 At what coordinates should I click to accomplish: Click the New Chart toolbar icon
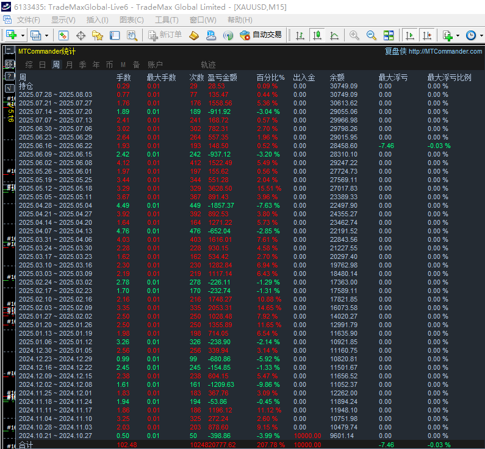pos(11,35)
